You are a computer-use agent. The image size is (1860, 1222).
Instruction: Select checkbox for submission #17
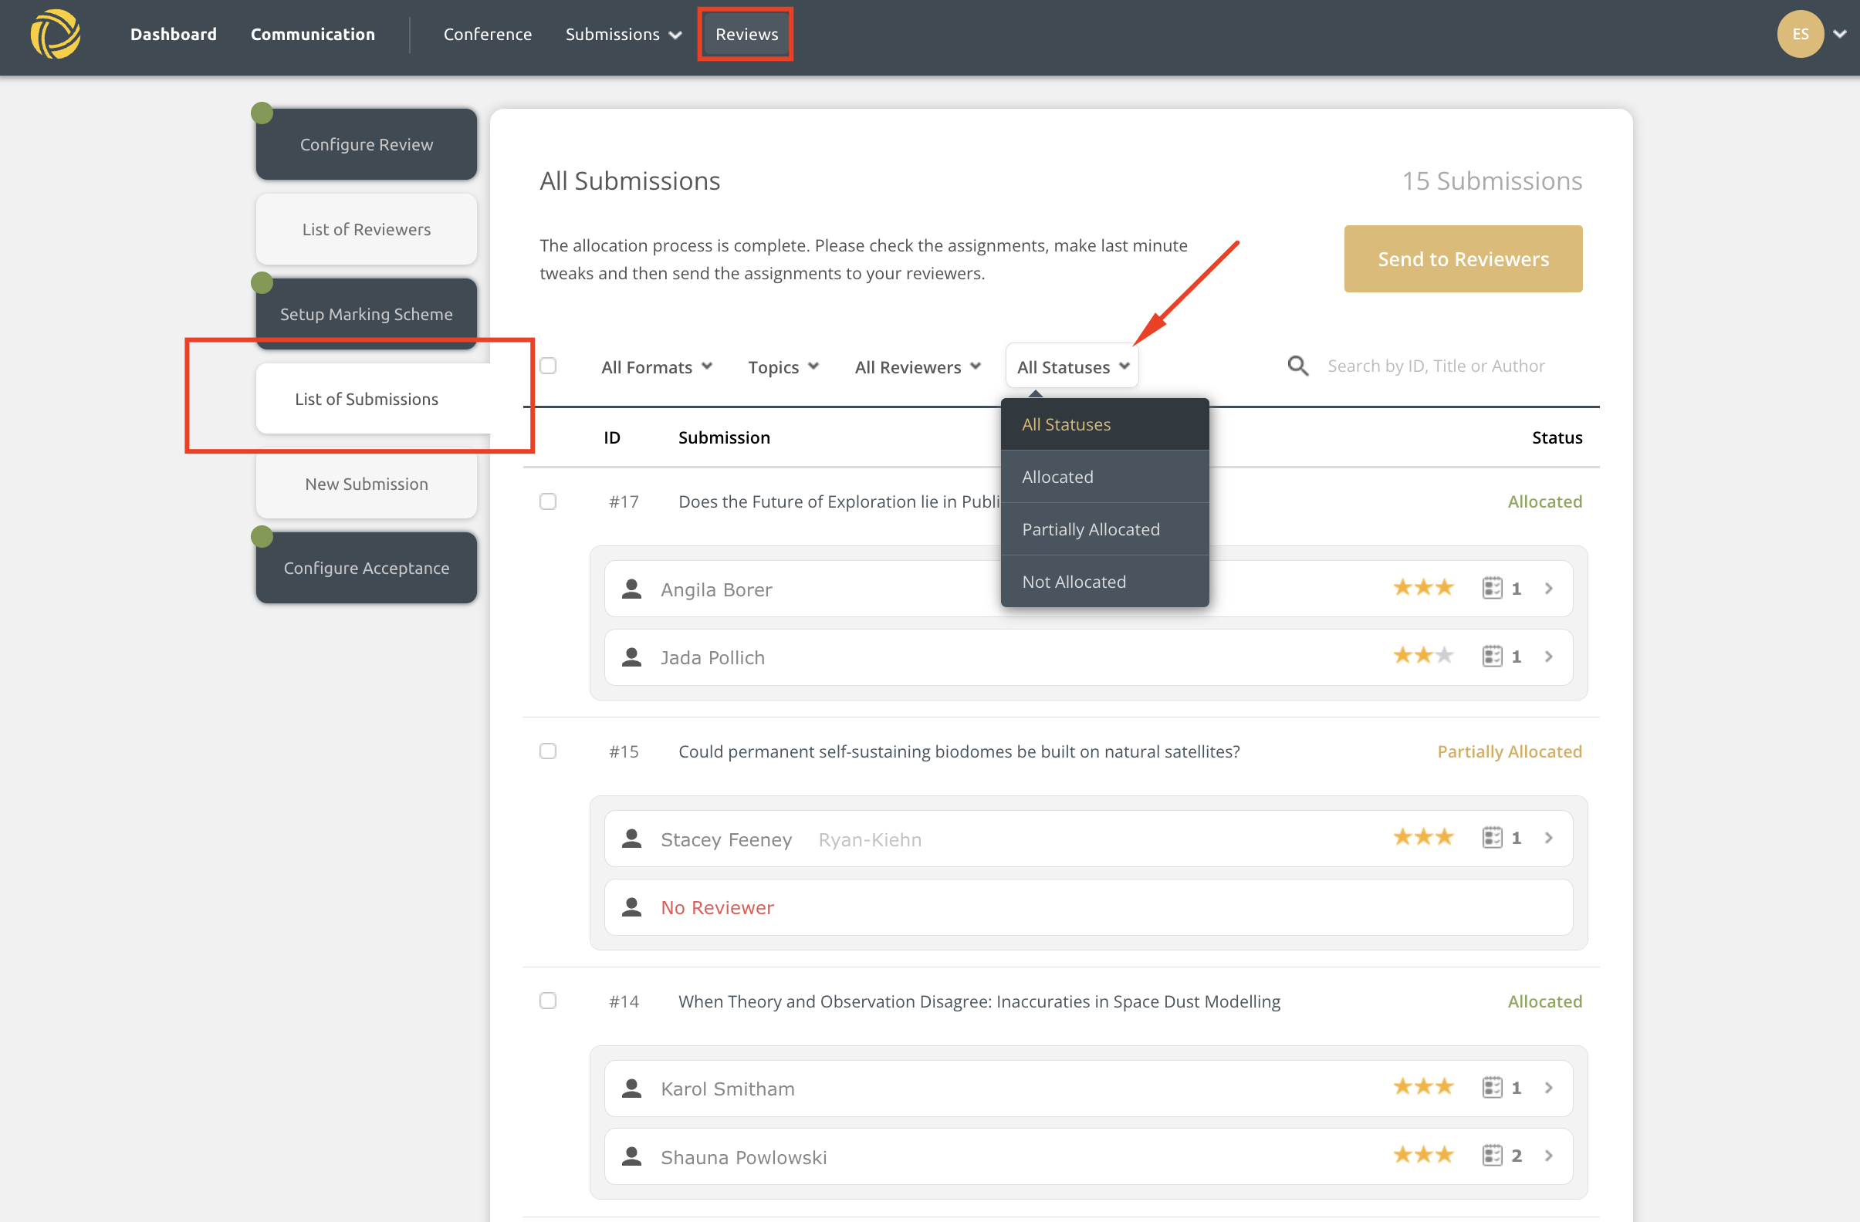pyautogui.click(x=548, y=501)
